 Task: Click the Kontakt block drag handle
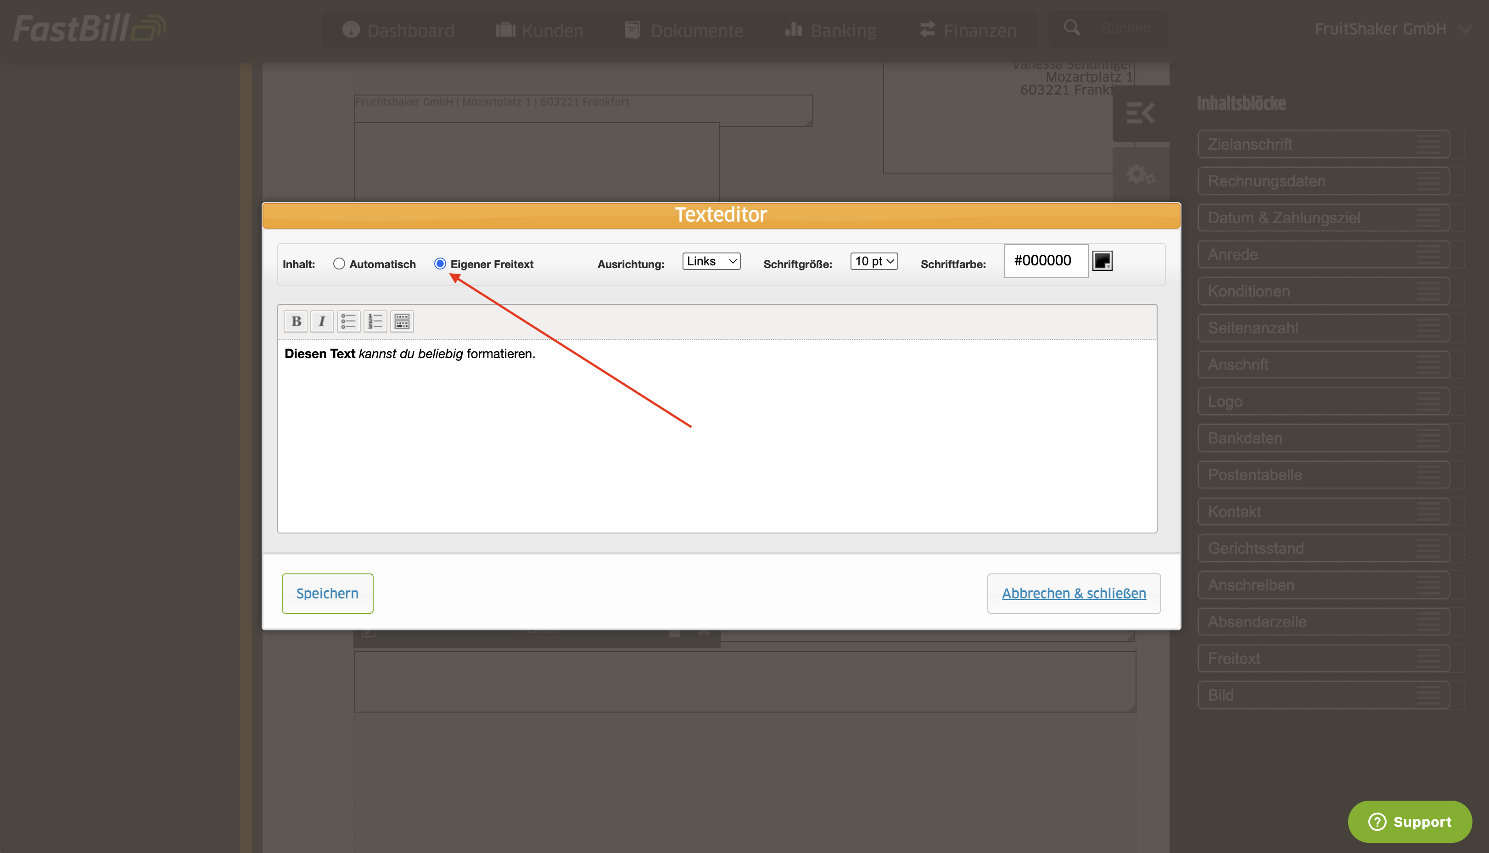click(1429, 511)
